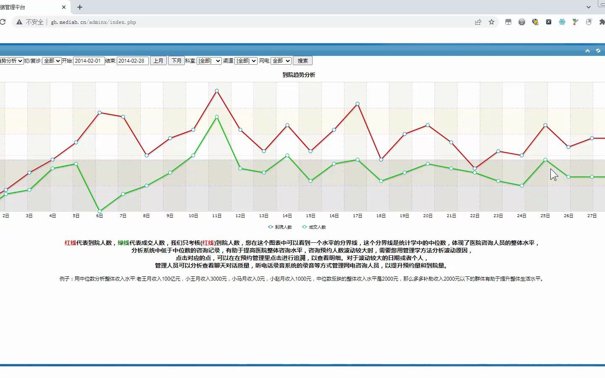Click the 开始 start date field
The height and width of the screenshot is (378, 605).
pos(89,61)
